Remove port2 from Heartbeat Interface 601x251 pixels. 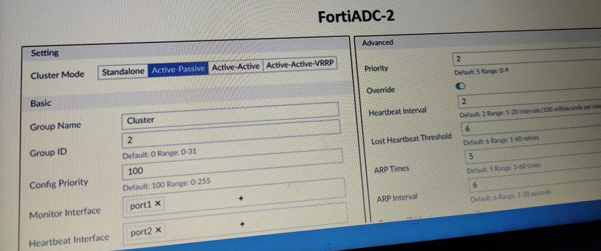point(159,230)
